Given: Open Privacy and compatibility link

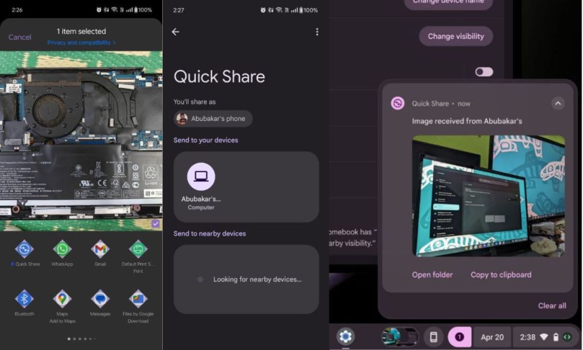Looking at the screenshot, I should [x=81, y=43].
